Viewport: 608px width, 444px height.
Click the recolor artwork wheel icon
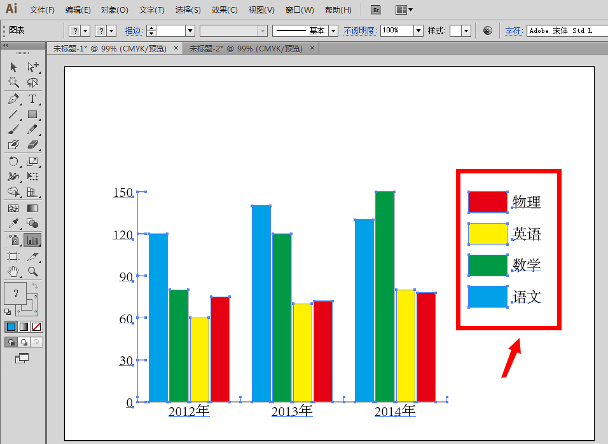[488, 30]
